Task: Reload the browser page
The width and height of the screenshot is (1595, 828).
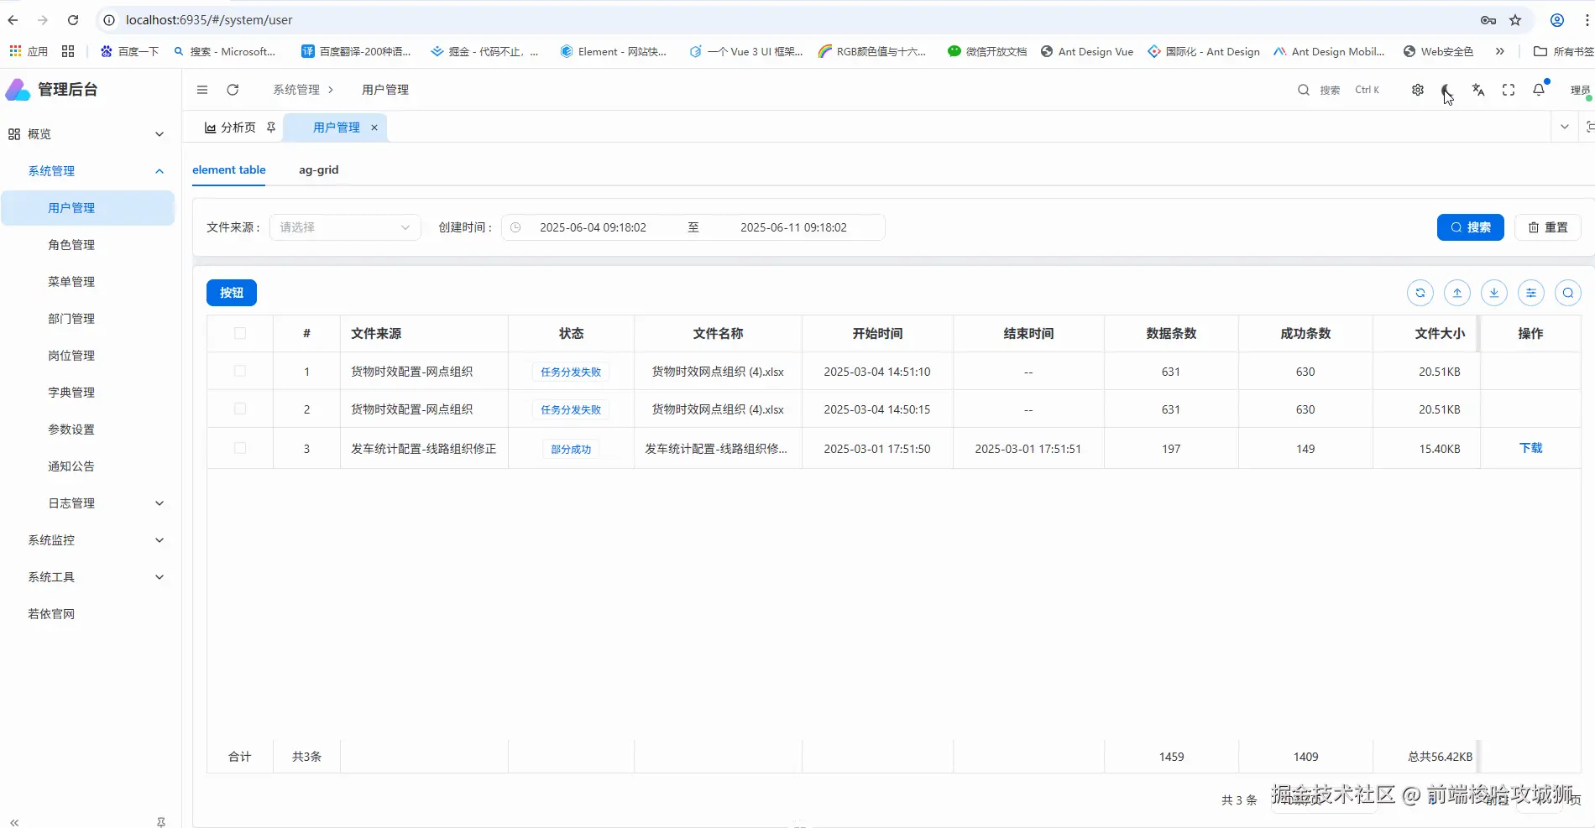Action: [x=73, y=20]
